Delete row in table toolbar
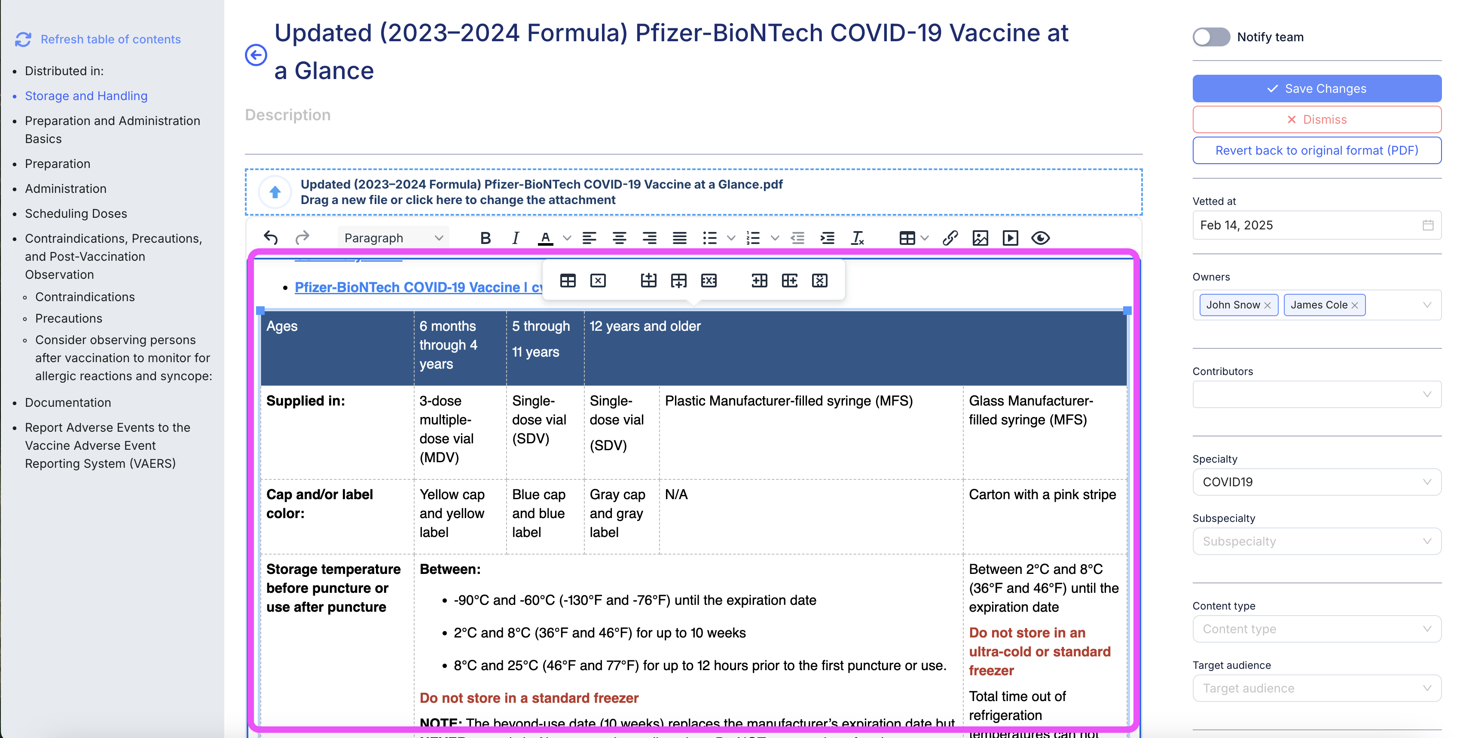The image size is (1460, 738). click(709, 281)
